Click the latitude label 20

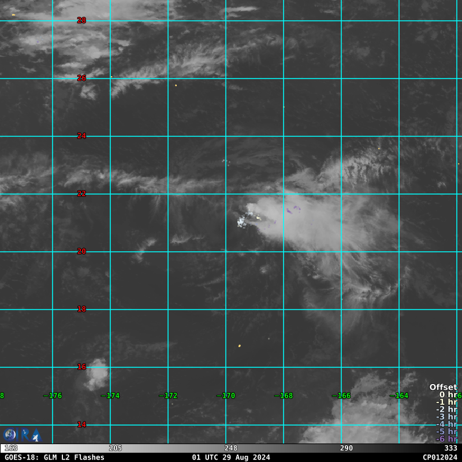(81, 251)
